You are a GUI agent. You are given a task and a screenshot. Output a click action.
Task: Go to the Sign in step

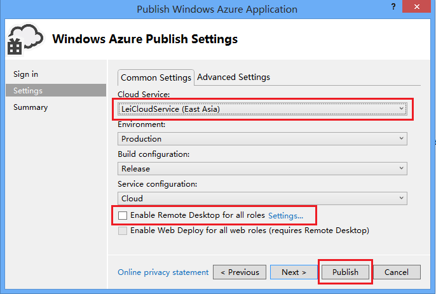click(x=25, y=74)
